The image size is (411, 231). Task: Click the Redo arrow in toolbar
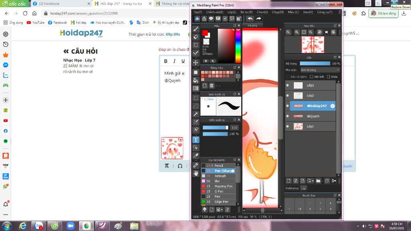click(259, 18)
